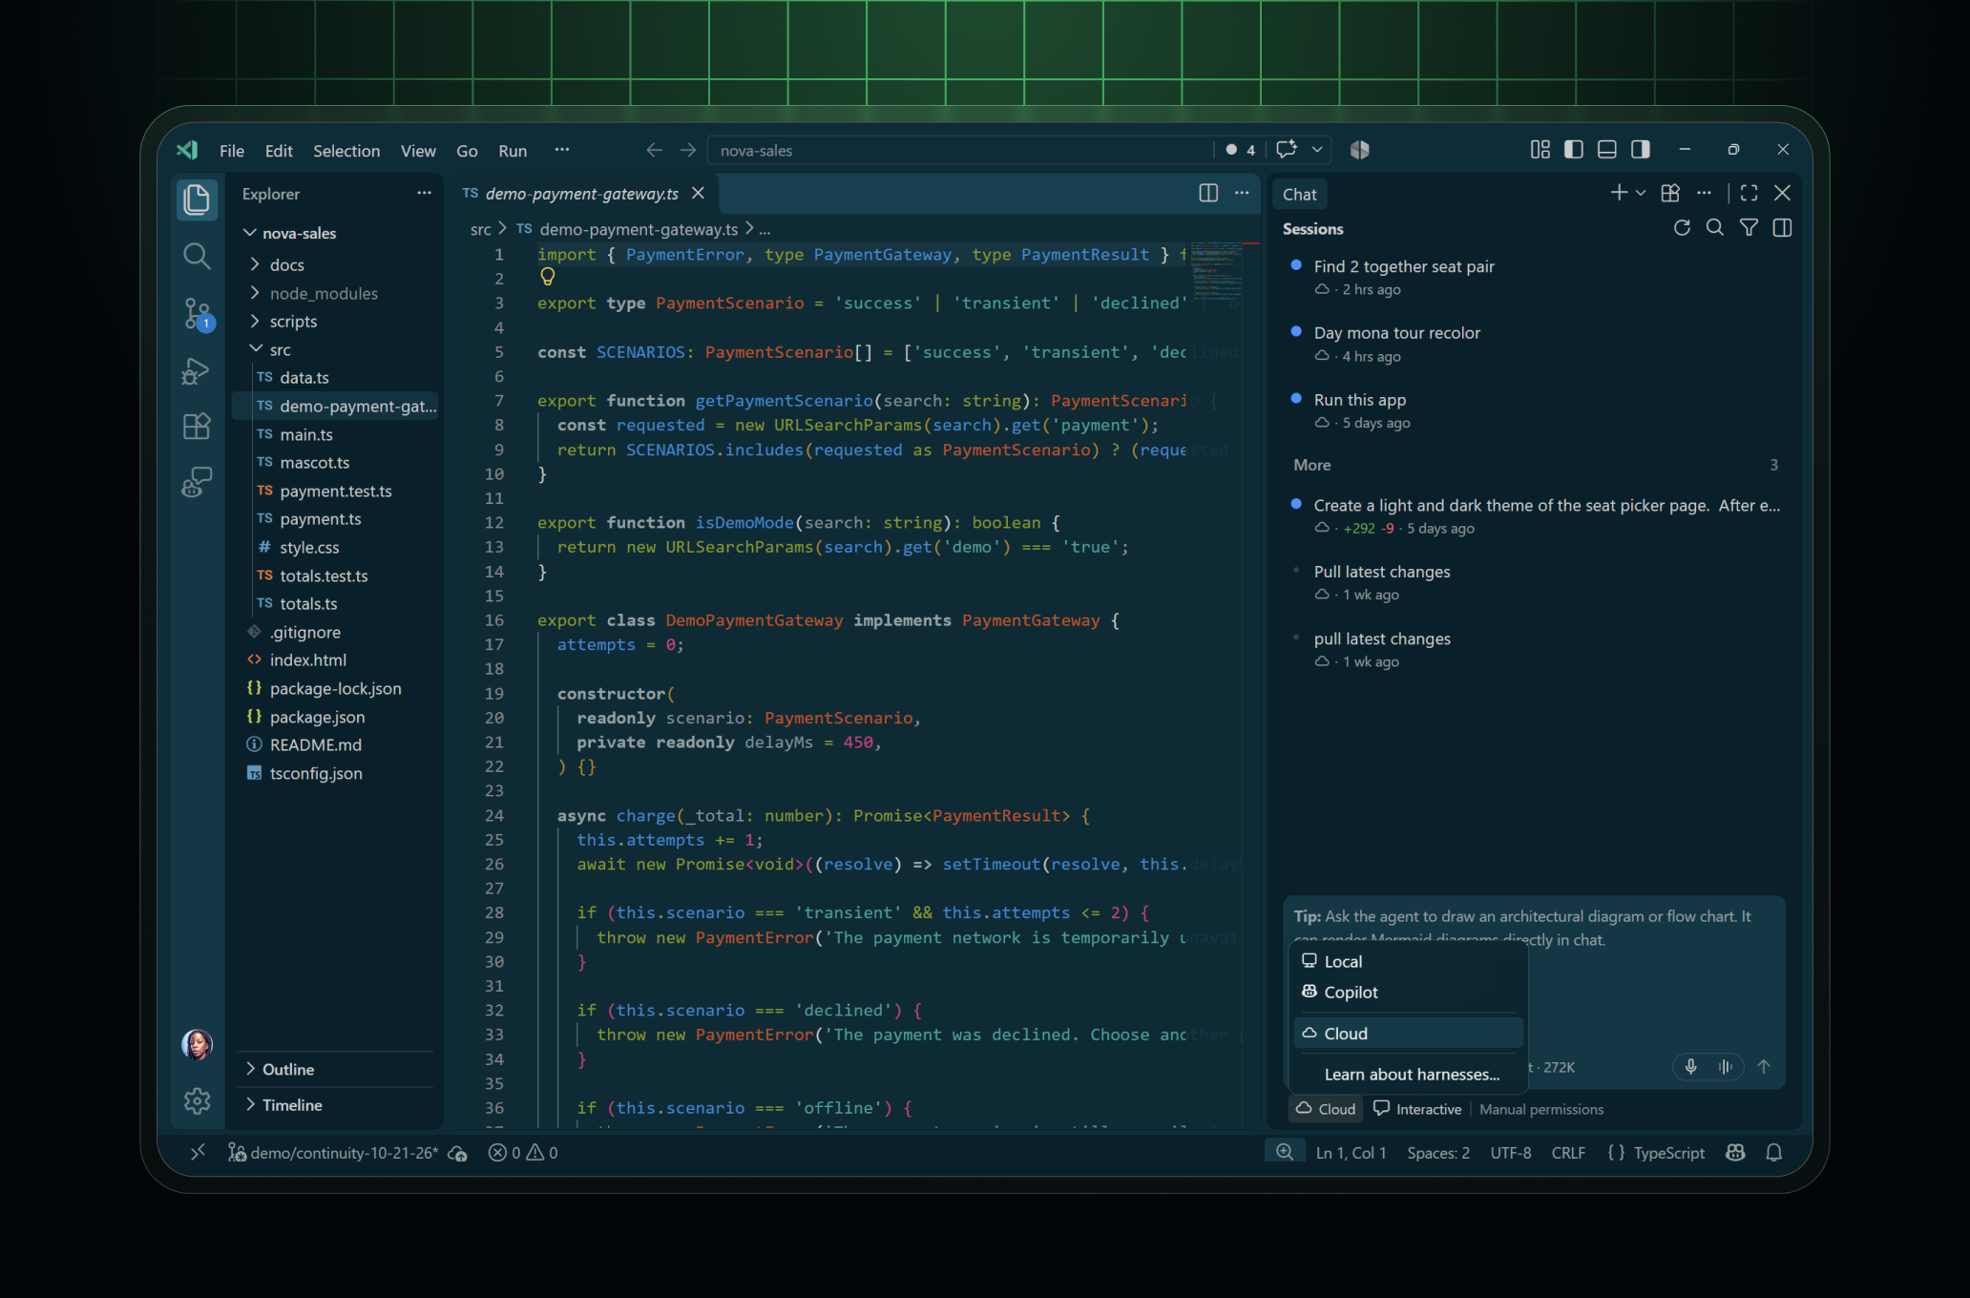
Task: Open payment.test.ts in the explorer
Action: click(x=335, y=491)
